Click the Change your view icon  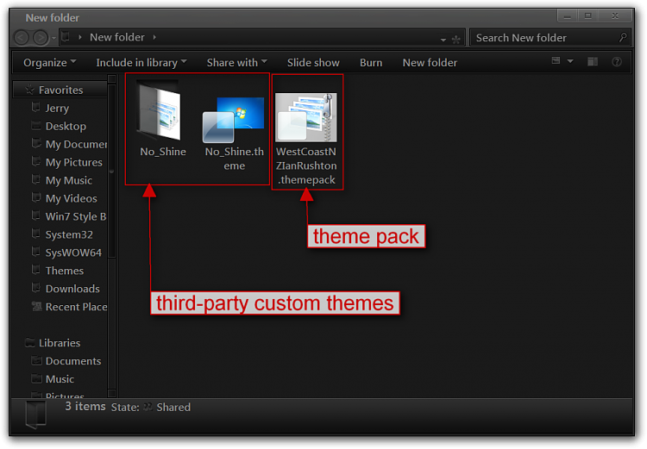click(x=556, y=61)
